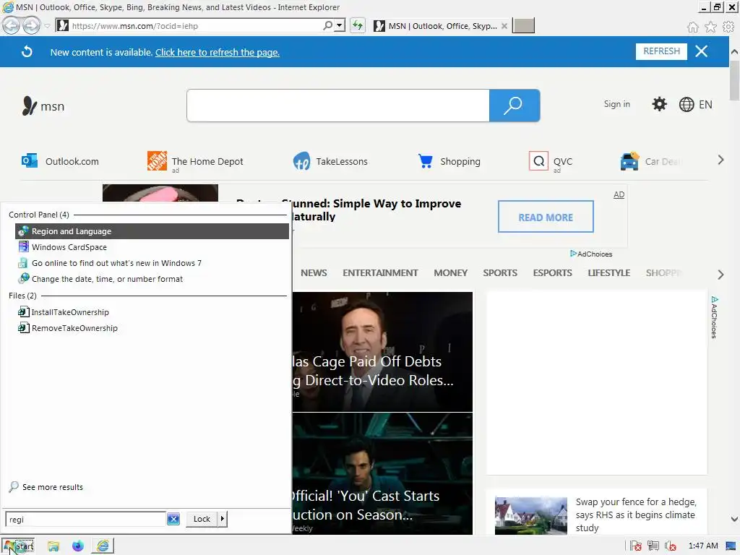Click the IE Home icon
The image size is (740, 555).
(x=692, y=27)
